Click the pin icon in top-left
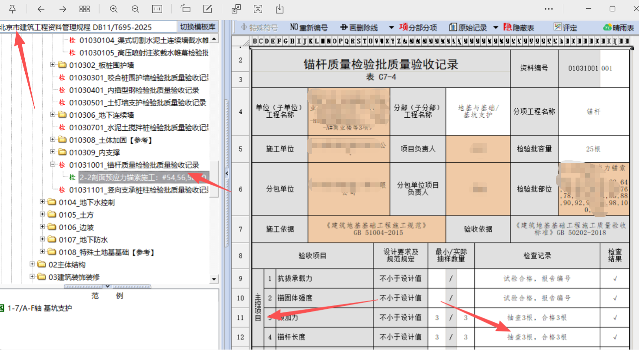This screenshot has width=639, height=350. (x=12, y=9)
